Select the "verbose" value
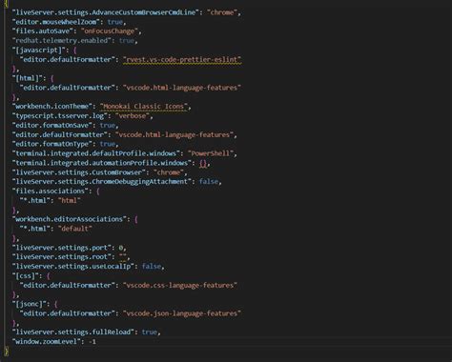This screenshot has height=362, width=452. 133,116
